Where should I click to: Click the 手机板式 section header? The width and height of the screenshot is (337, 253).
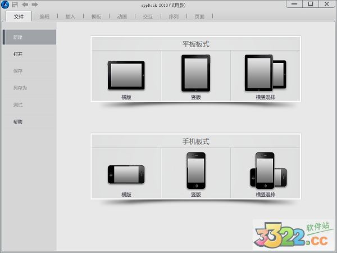[x=195, y=142]
